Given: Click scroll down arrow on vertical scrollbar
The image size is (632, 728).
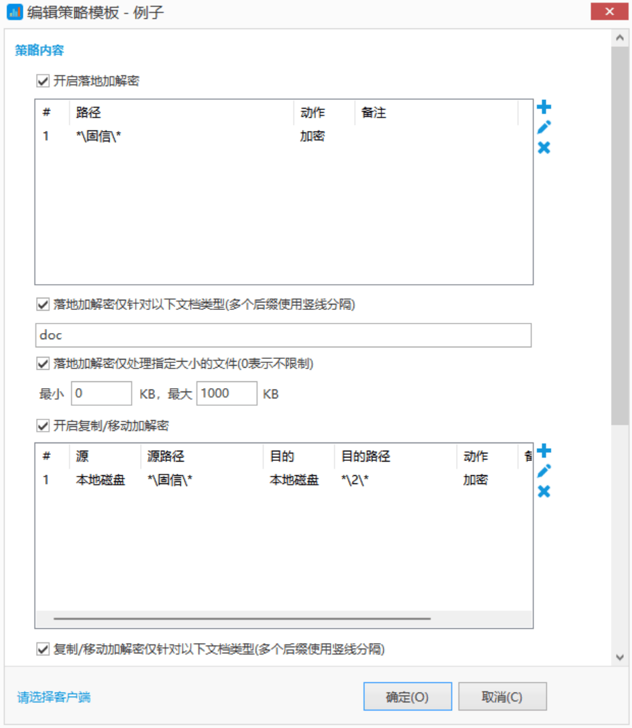Looking at the screenshot, I should (619, 657).
